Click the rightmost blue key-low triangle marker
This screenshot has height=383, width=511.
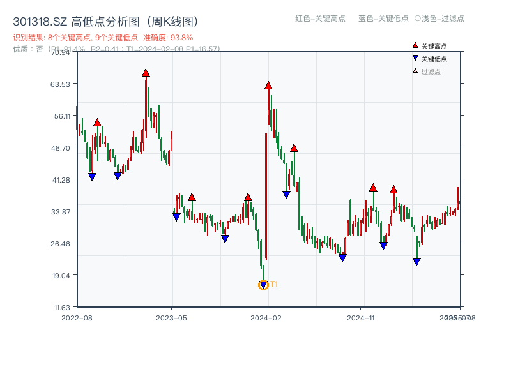417,261
